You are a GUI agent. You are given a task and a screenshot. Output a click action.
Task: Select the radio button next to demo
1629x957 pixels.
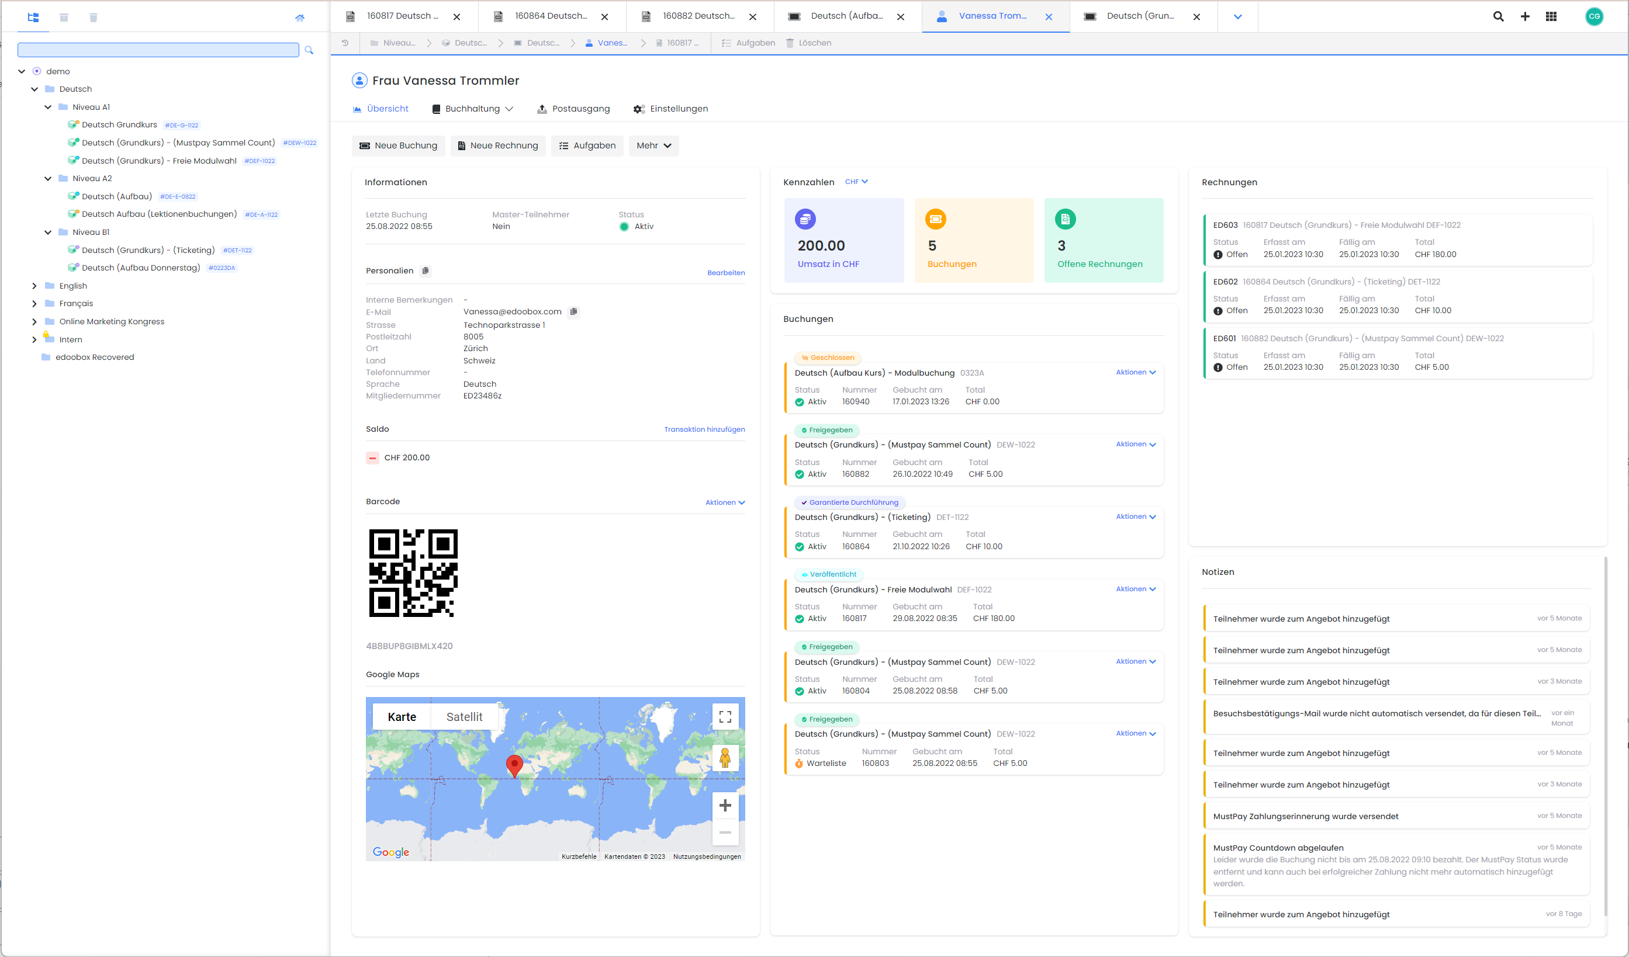click(37, 71)
